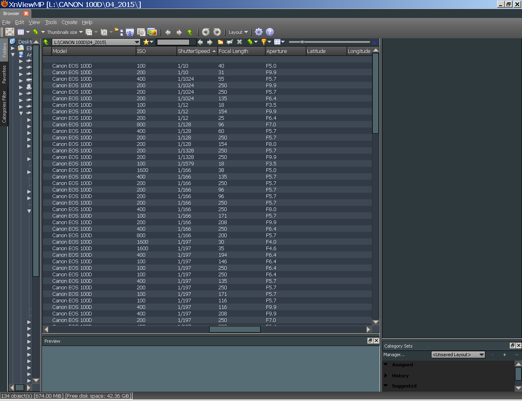
Task: Open the Unsaved Layout dropdown
Action: pos(458,355)
